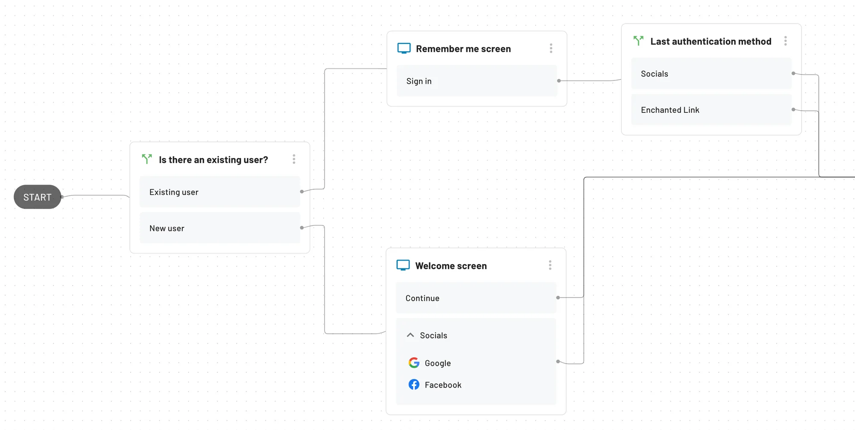
Task: Click the Facebook icon in Welcome screen
Action: tap(413, 384)
